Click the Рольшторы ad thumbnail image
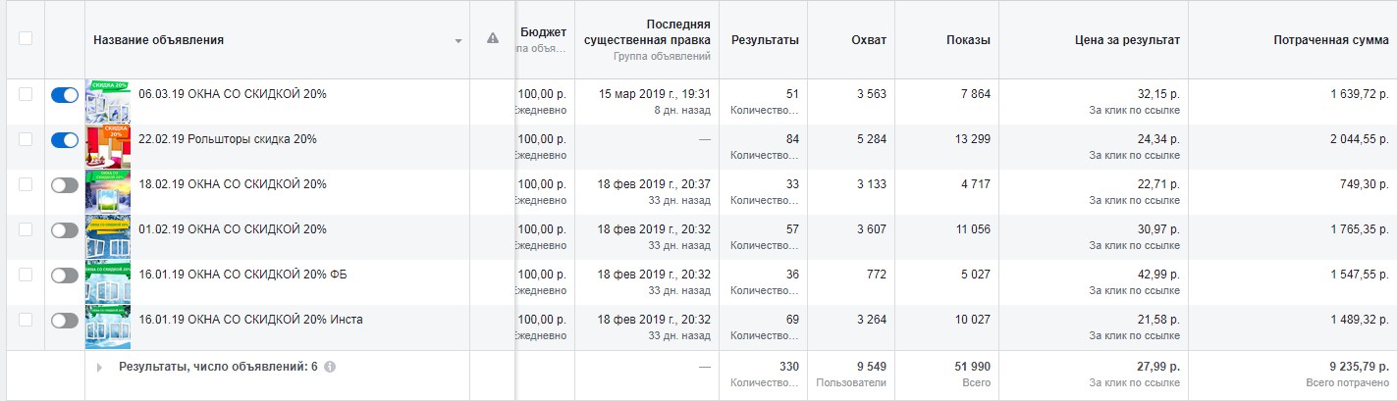 [x=108, y=146]
